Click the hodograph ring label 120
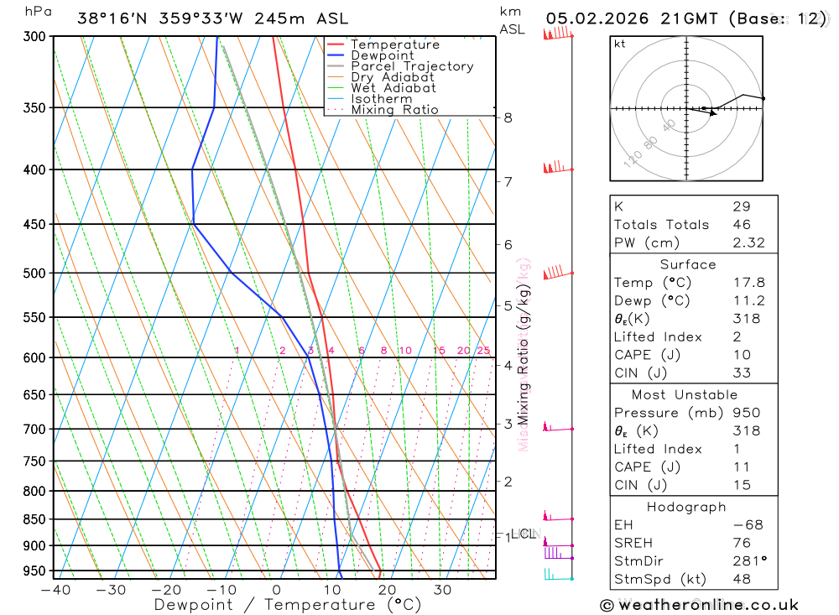The image size is (839, 615). tap(633, 159)
